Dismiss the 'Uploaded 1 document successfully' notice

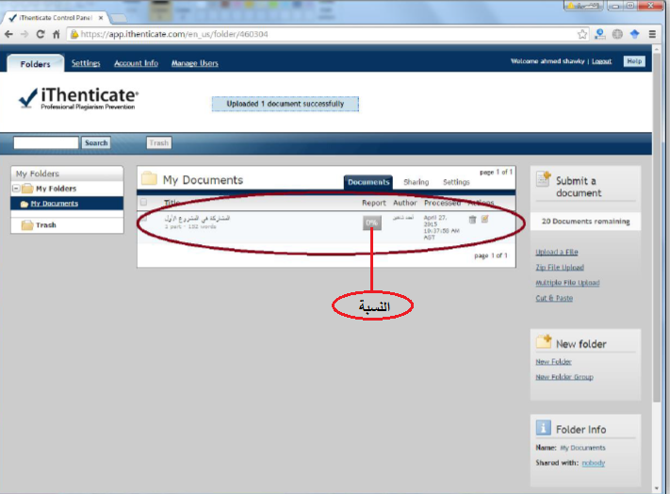pyautogui.click(x=285, y=104)
